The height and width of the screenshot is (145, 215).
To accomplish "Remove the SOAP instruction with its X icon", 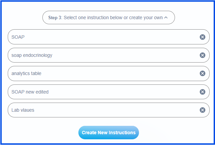I will [x=203, y=37].
